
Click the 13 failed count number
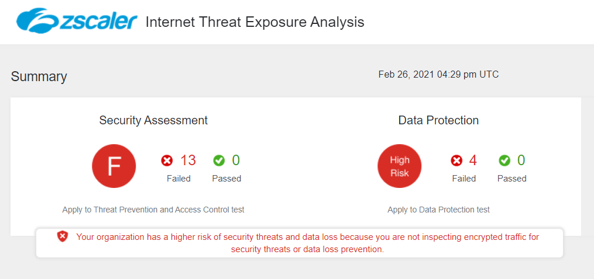coord(188,161)
